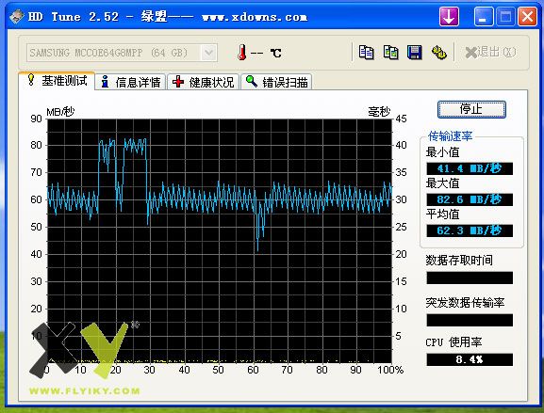Click the CPU 使用率 8.4% readout
This screenshot has width=544, height=413.
click(x=470, y=359)
